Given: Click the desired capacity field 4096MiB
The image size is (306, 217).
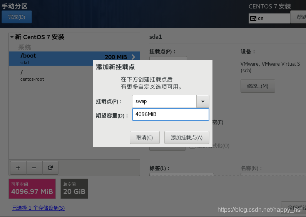Looking at the screenshot, I should click(x=171, y=114).
